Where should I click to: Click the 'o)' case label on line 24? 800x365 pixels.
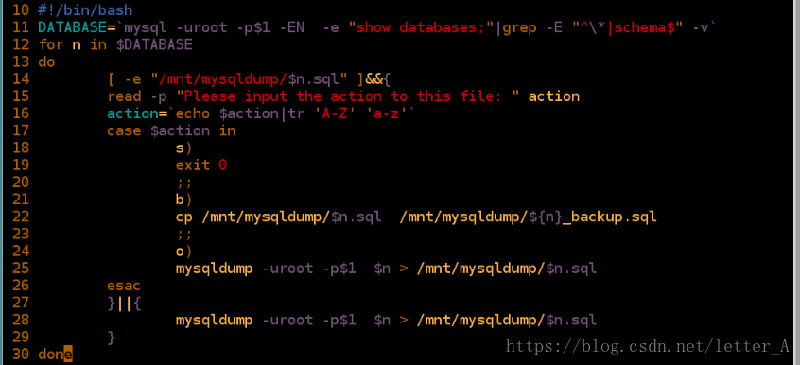pyautogui.click(x=183, y=252)
